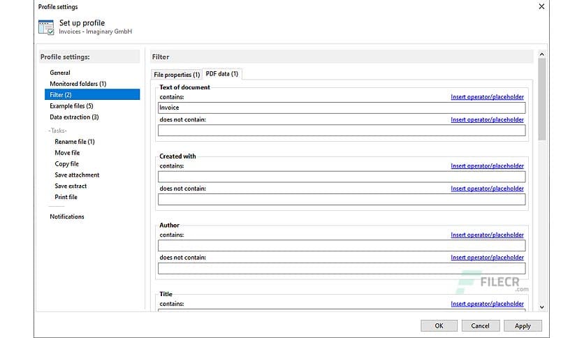Click Author does not contain input field

point(342,268)
